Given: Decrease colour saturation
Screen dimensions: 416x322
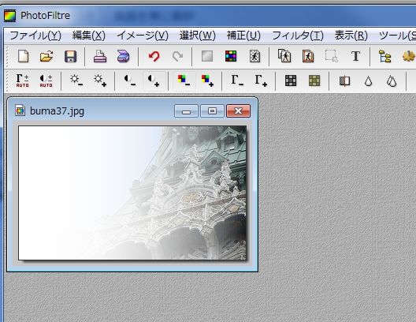Looking at the screenshot, I should click(x=184, y=80).
